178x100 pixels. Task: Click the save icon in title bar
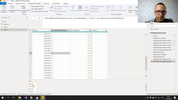click(4, 1)
